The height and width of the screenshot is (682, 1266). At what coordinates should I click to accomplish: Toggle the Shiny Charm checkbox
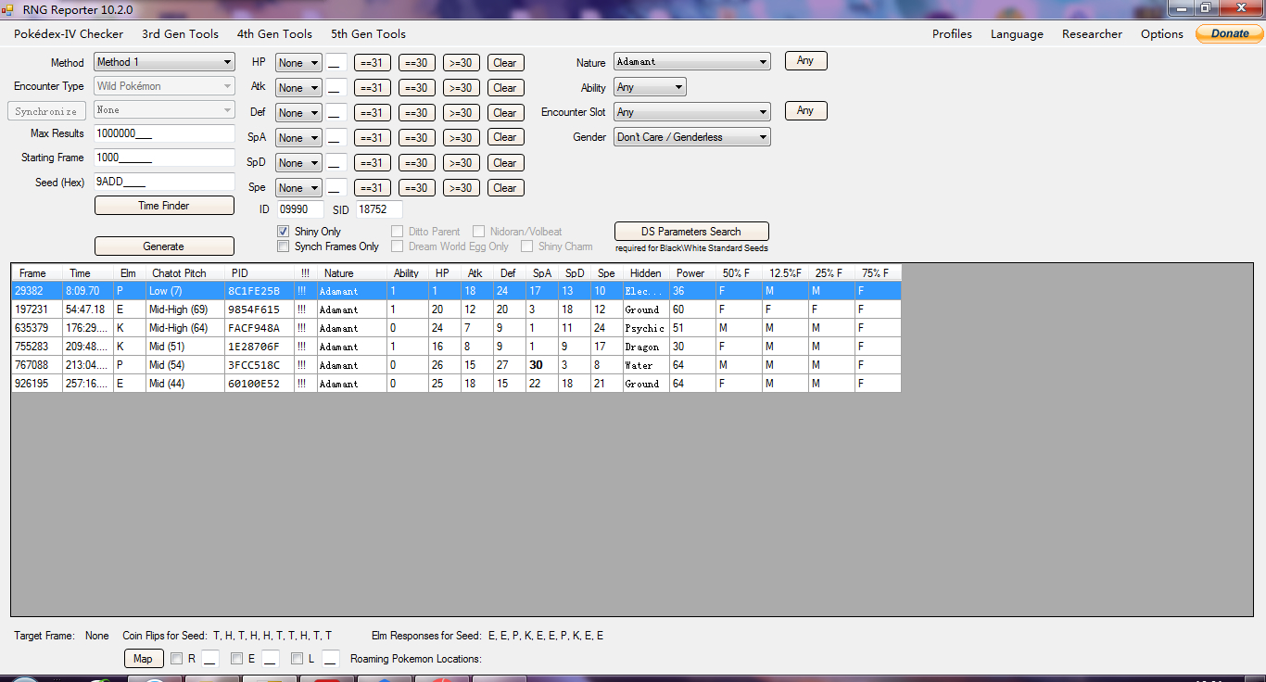[x=526, y=246]
